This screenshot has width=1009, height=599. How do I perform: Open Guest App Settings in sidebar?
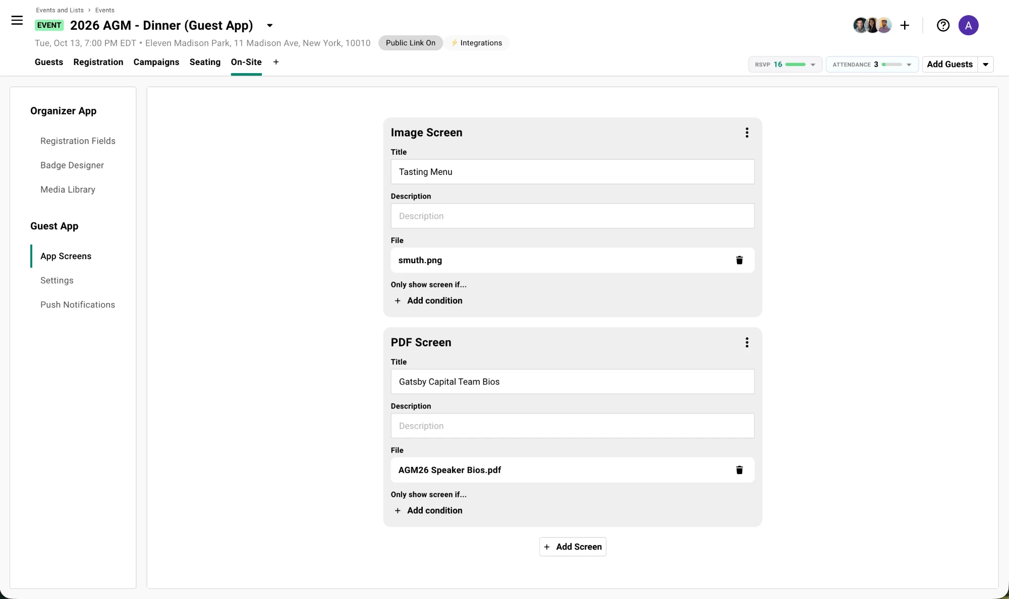tap(57, 280)
